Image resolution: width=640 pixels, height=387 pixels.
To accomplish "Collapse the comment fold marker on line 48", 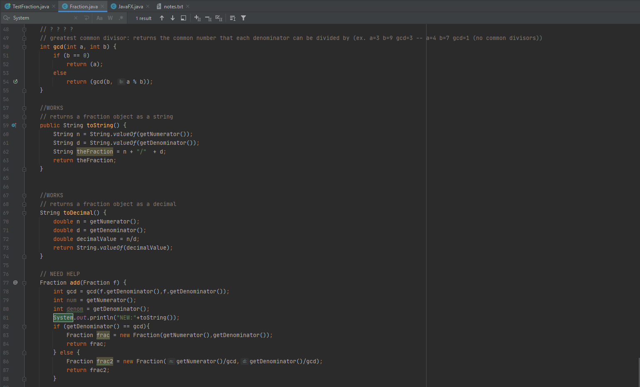I will tap(24, 29).
